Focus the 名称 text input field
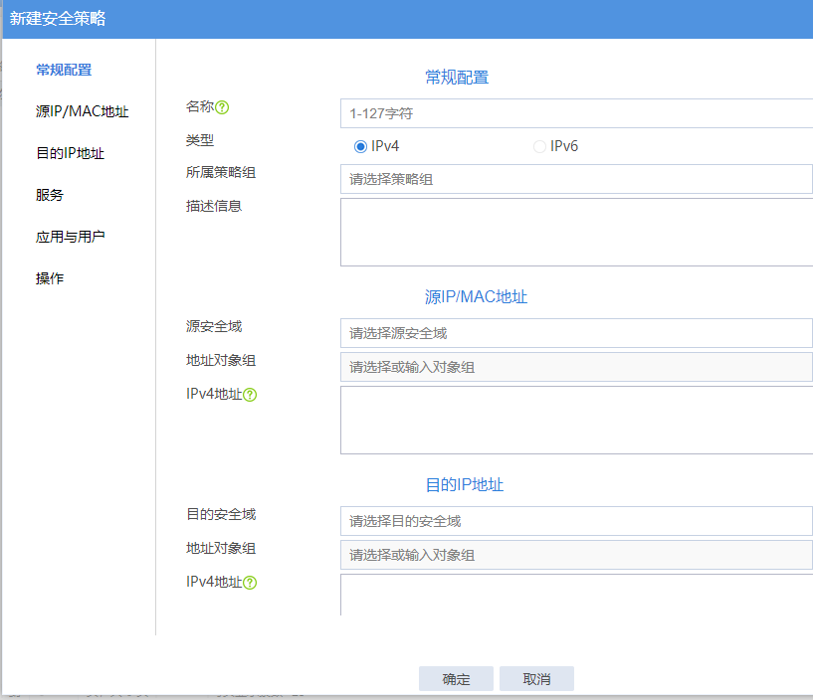This screenshot has height=700, width=813. pos(576,113)
